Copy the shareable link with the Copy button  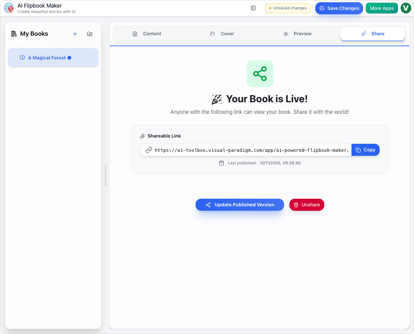pos(365,150)
